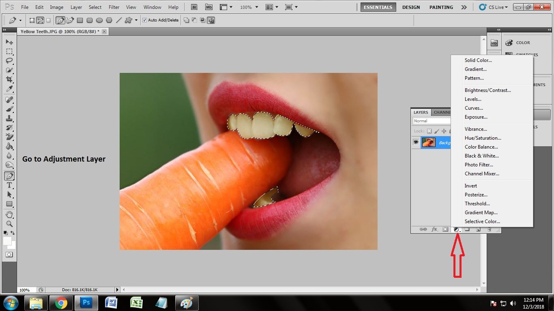Open the Filter menu
Viewport: 554px width, 311px height.
[114, 7]
